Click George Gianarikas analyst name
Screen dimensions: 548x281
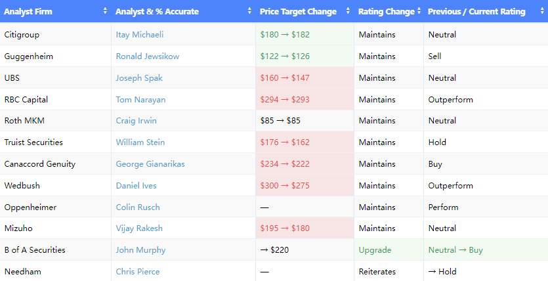pyautogui.click(x=150, y=164)
